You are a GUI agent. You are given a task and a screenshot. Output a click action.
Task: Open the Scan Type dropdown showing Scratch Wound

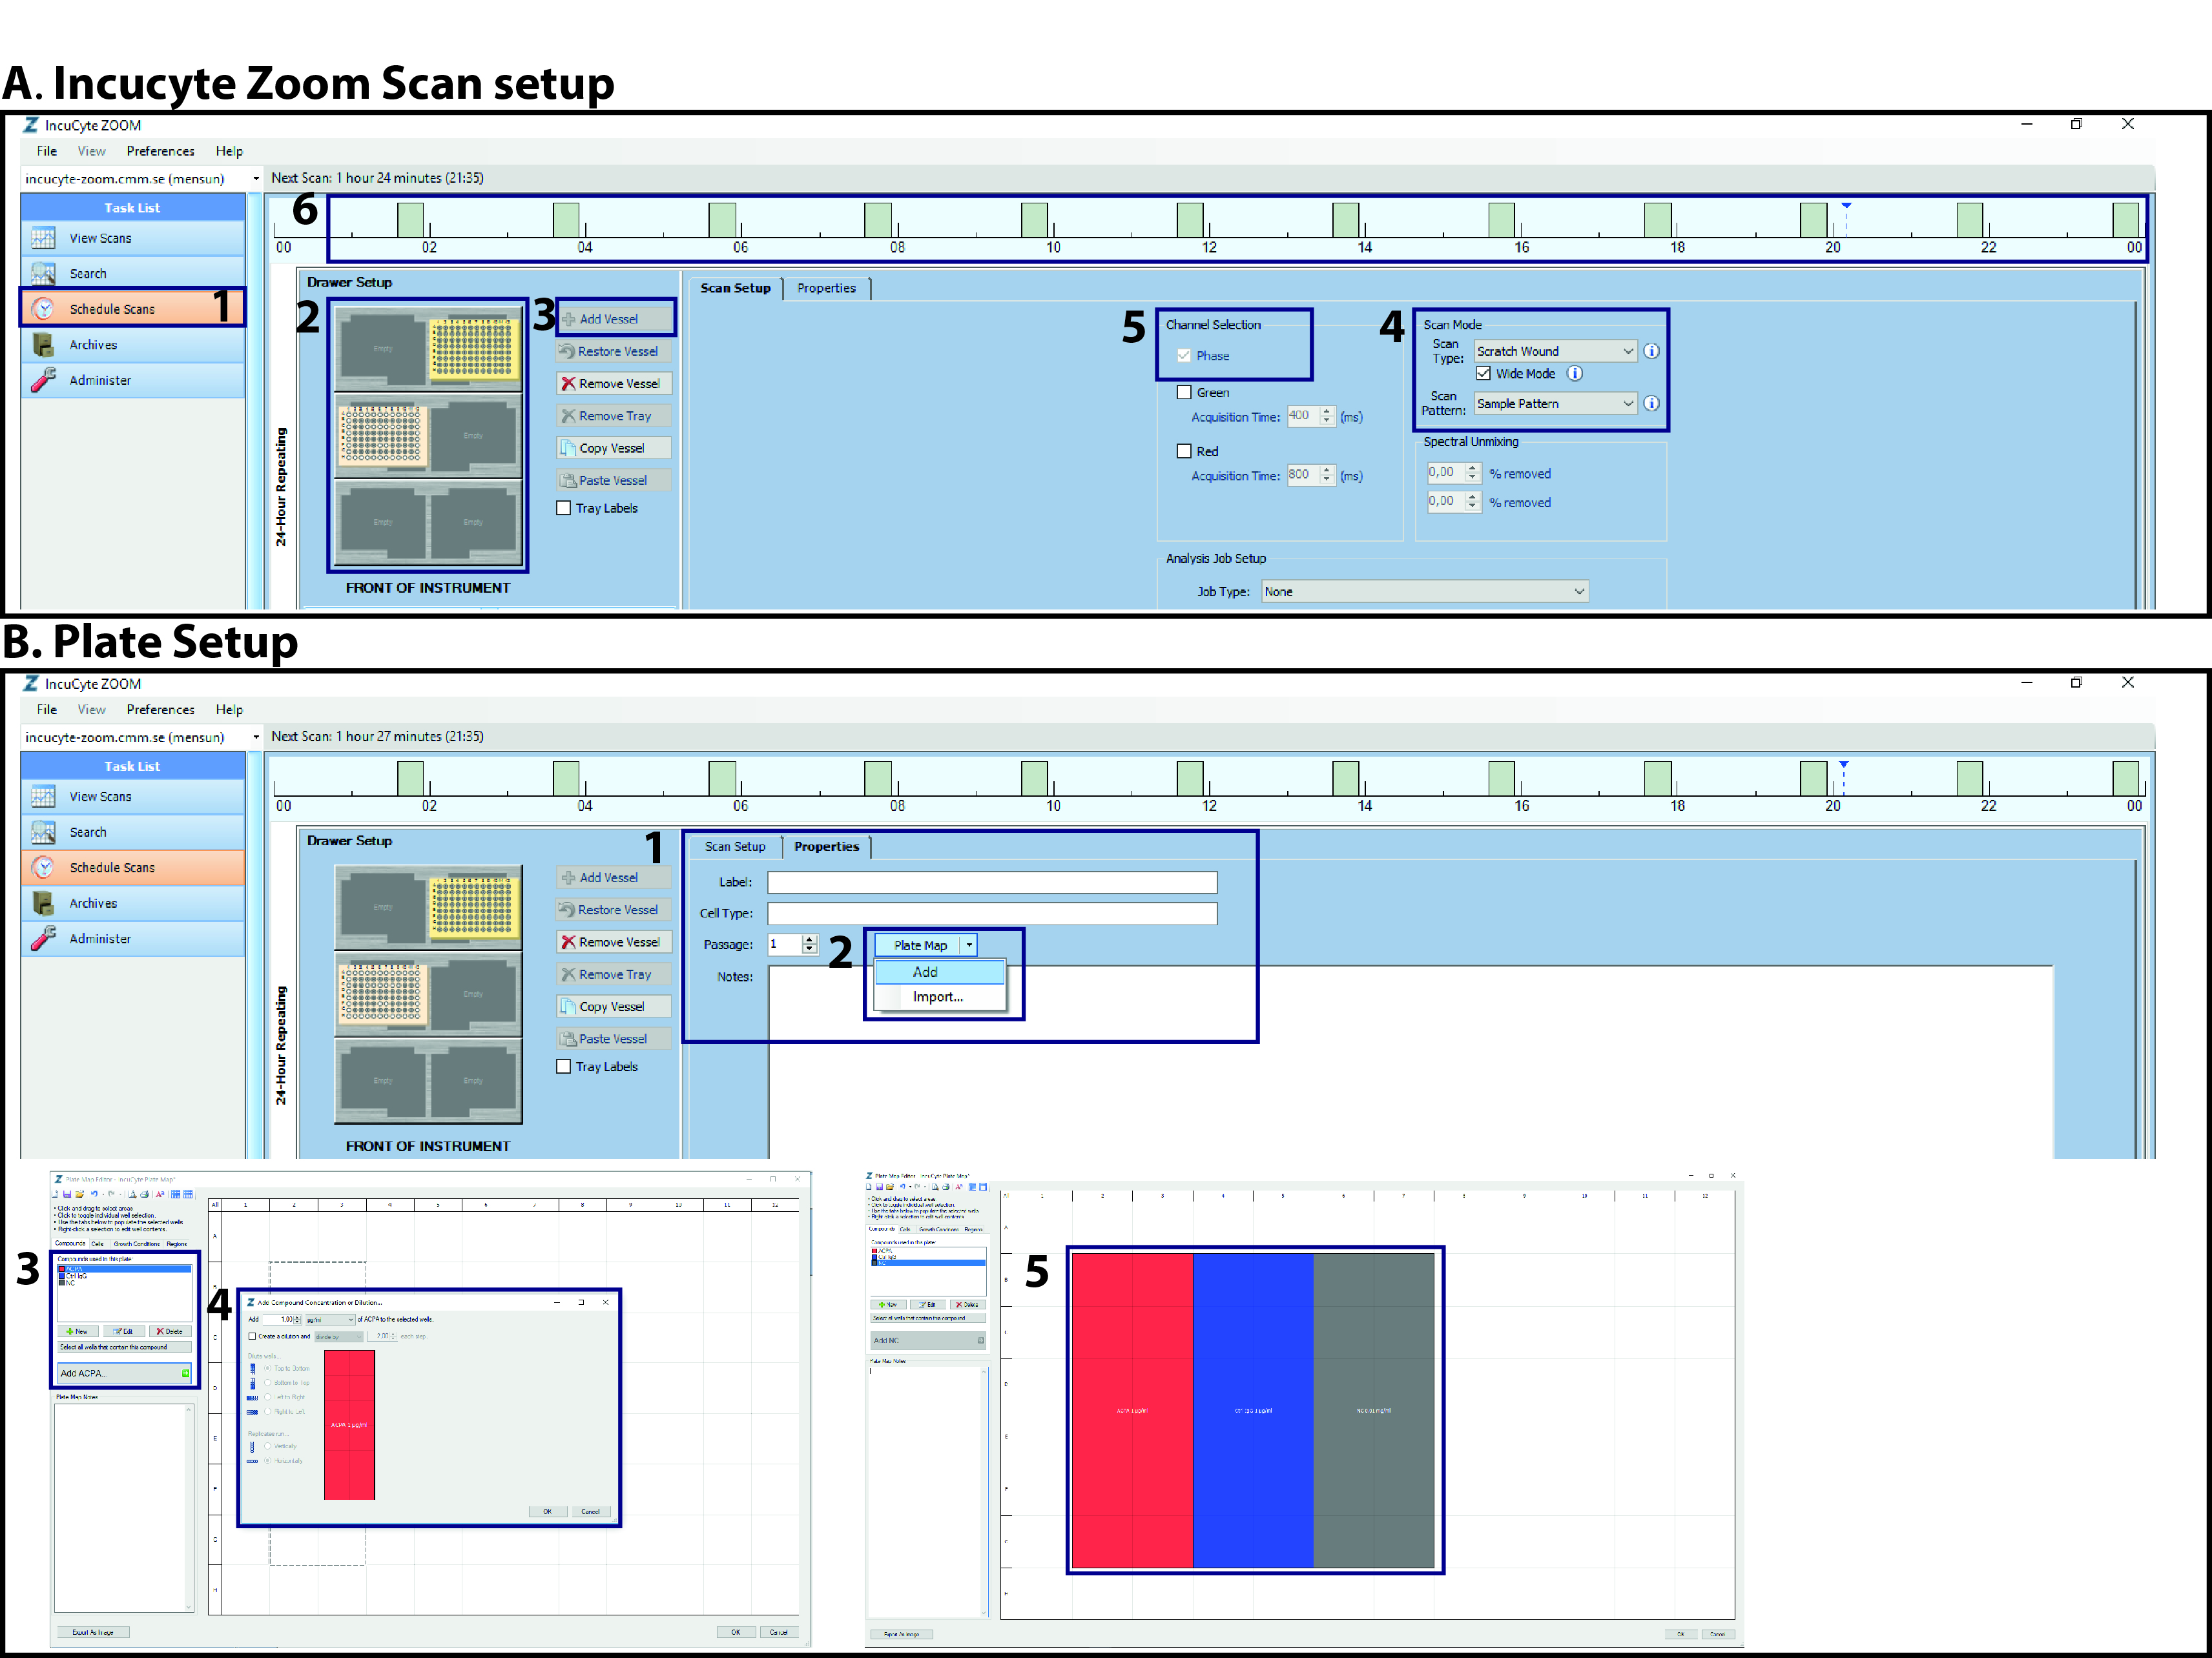click(x=1555, y=351)
